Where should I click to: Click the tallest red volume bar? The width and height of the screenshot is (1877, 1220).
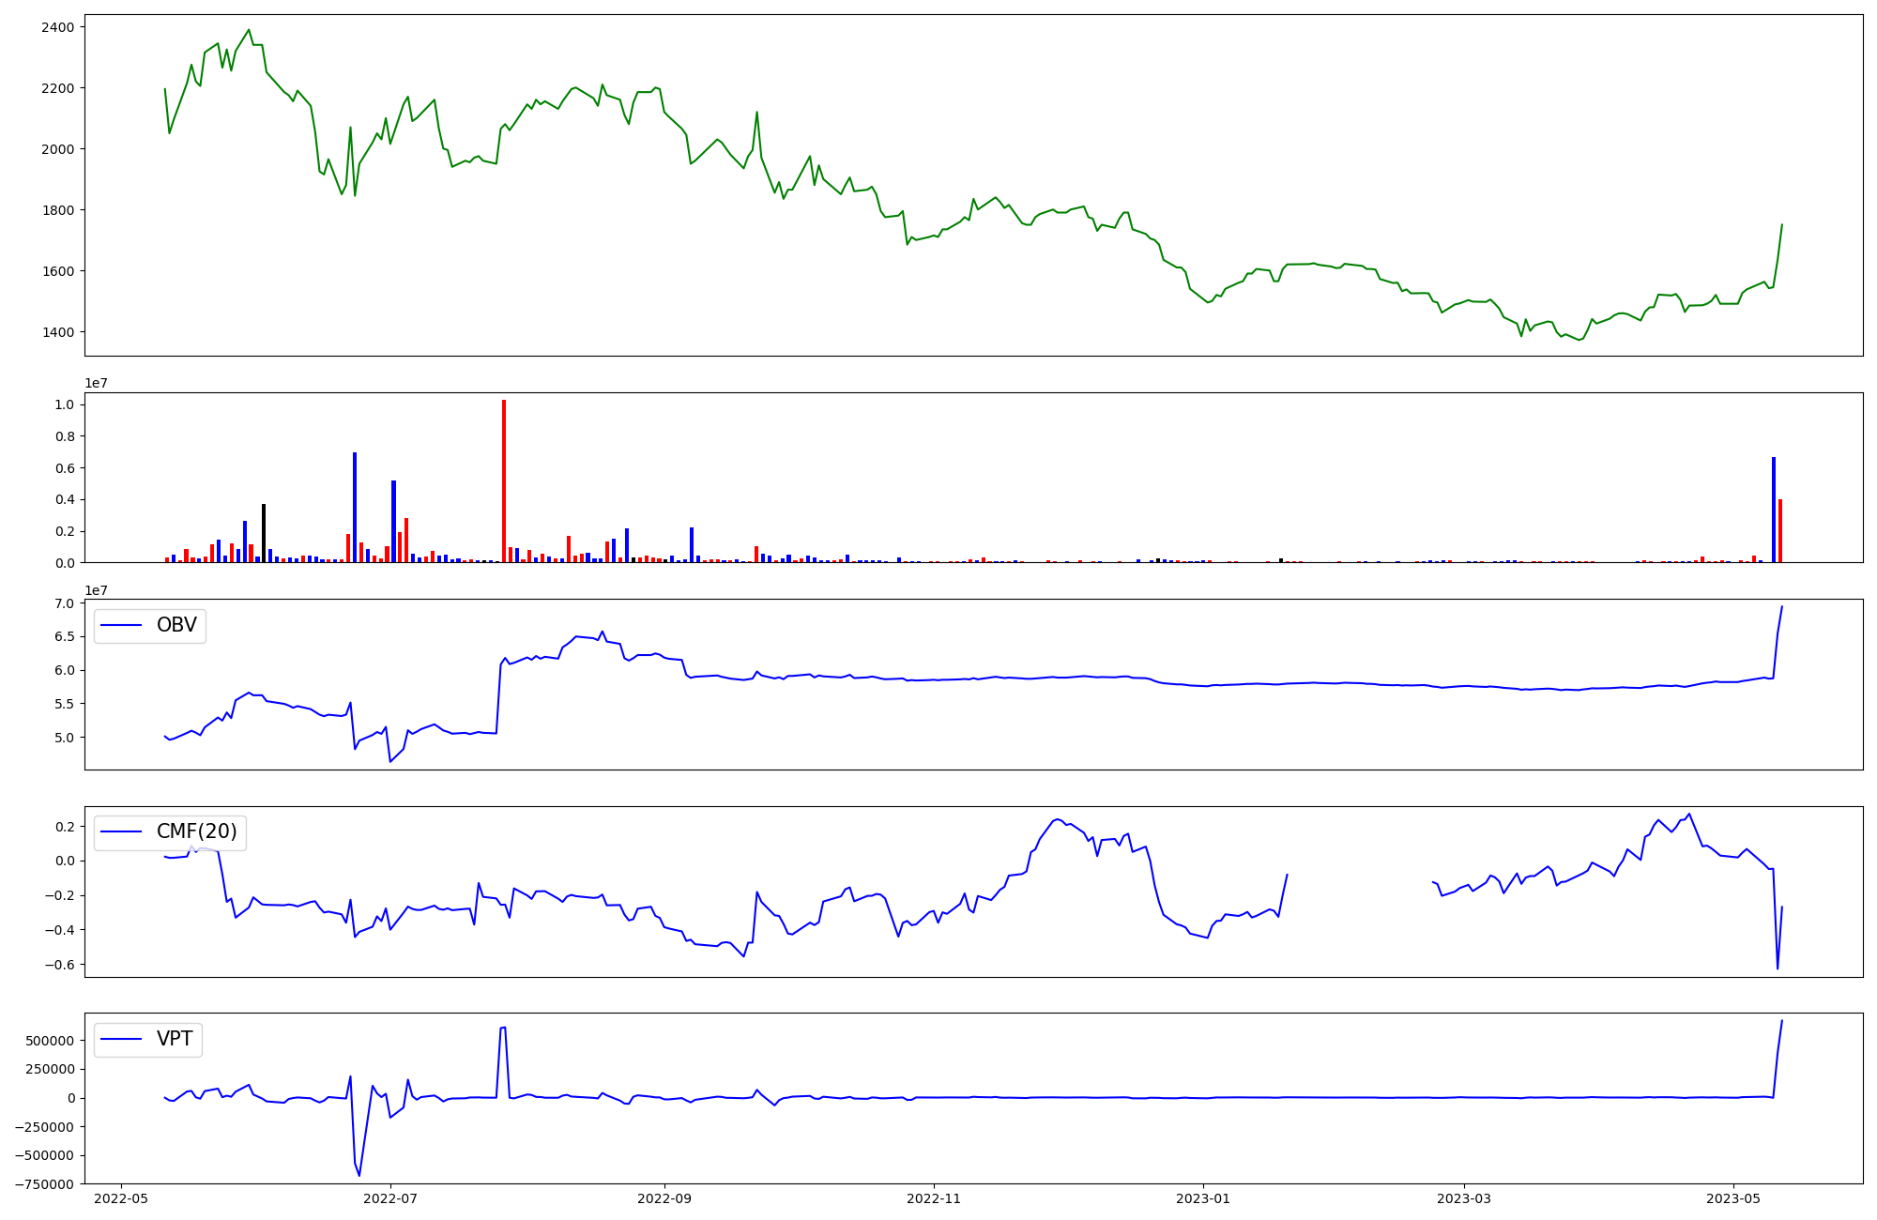(x=504, y=480)
